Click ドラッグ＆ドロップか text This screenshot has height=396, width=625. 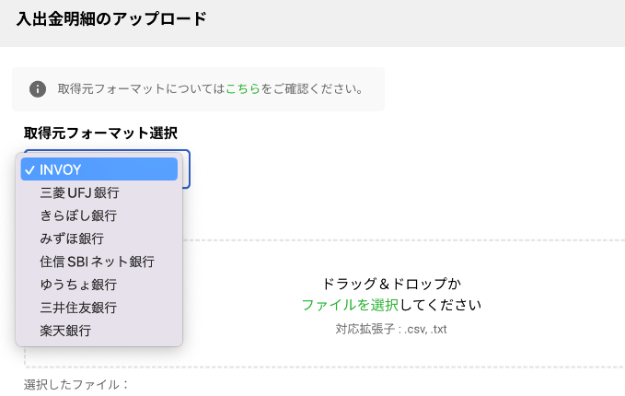(391, 284)
